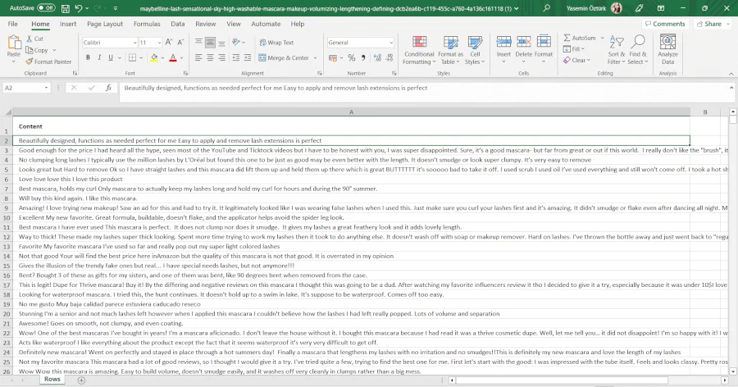Toggle Underline formatting
Screen dimensions: 738x387
click(111, 57)
